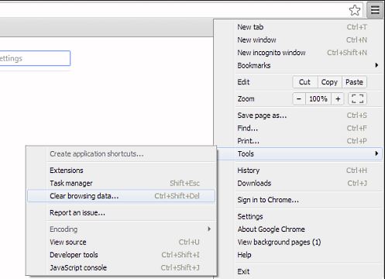
Task: Expand the Tools submenu
Action: tap(300, 153)
